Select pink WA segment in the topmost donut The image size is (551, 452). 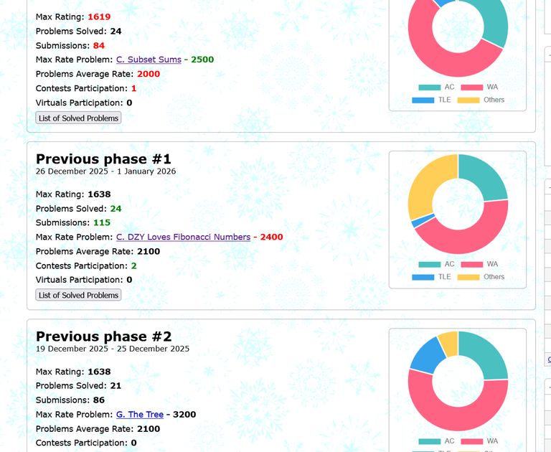[445, 60]
